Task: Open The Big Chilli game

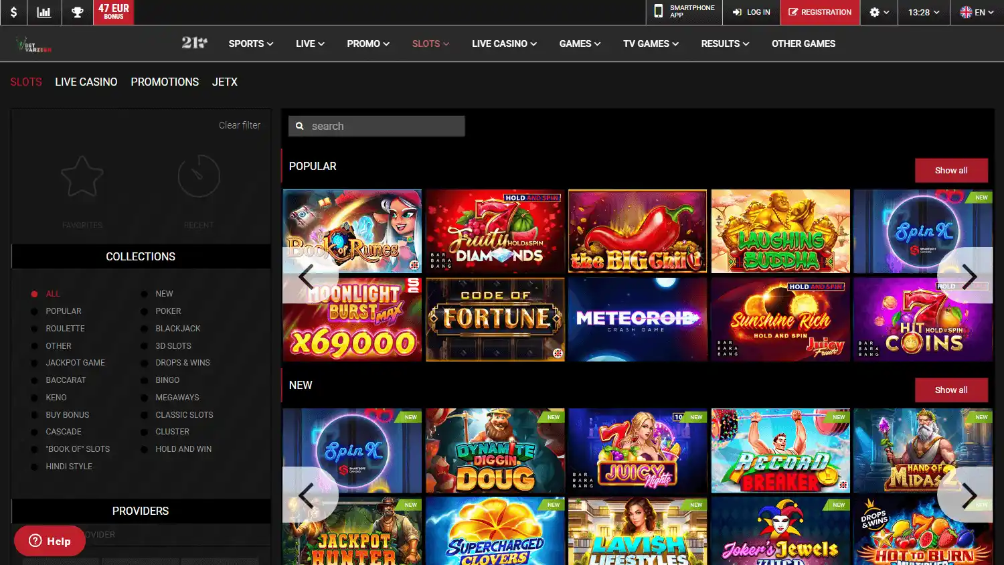Action: [637, 232]
